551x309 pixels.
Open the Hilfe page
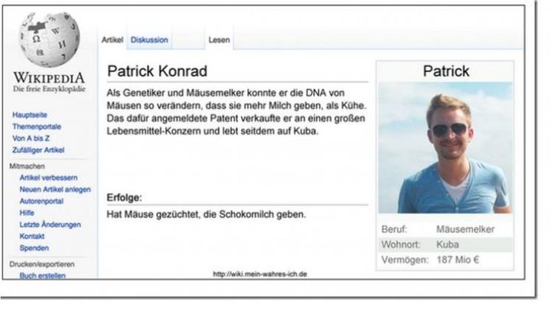point(27,213)
